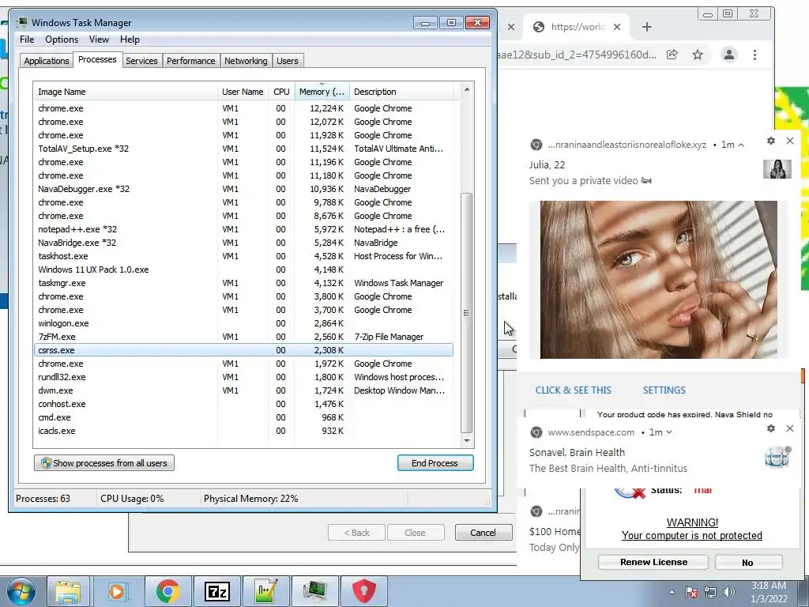Sort by Memory column header
Screen dimensions: 809x607
coord(322,92)
